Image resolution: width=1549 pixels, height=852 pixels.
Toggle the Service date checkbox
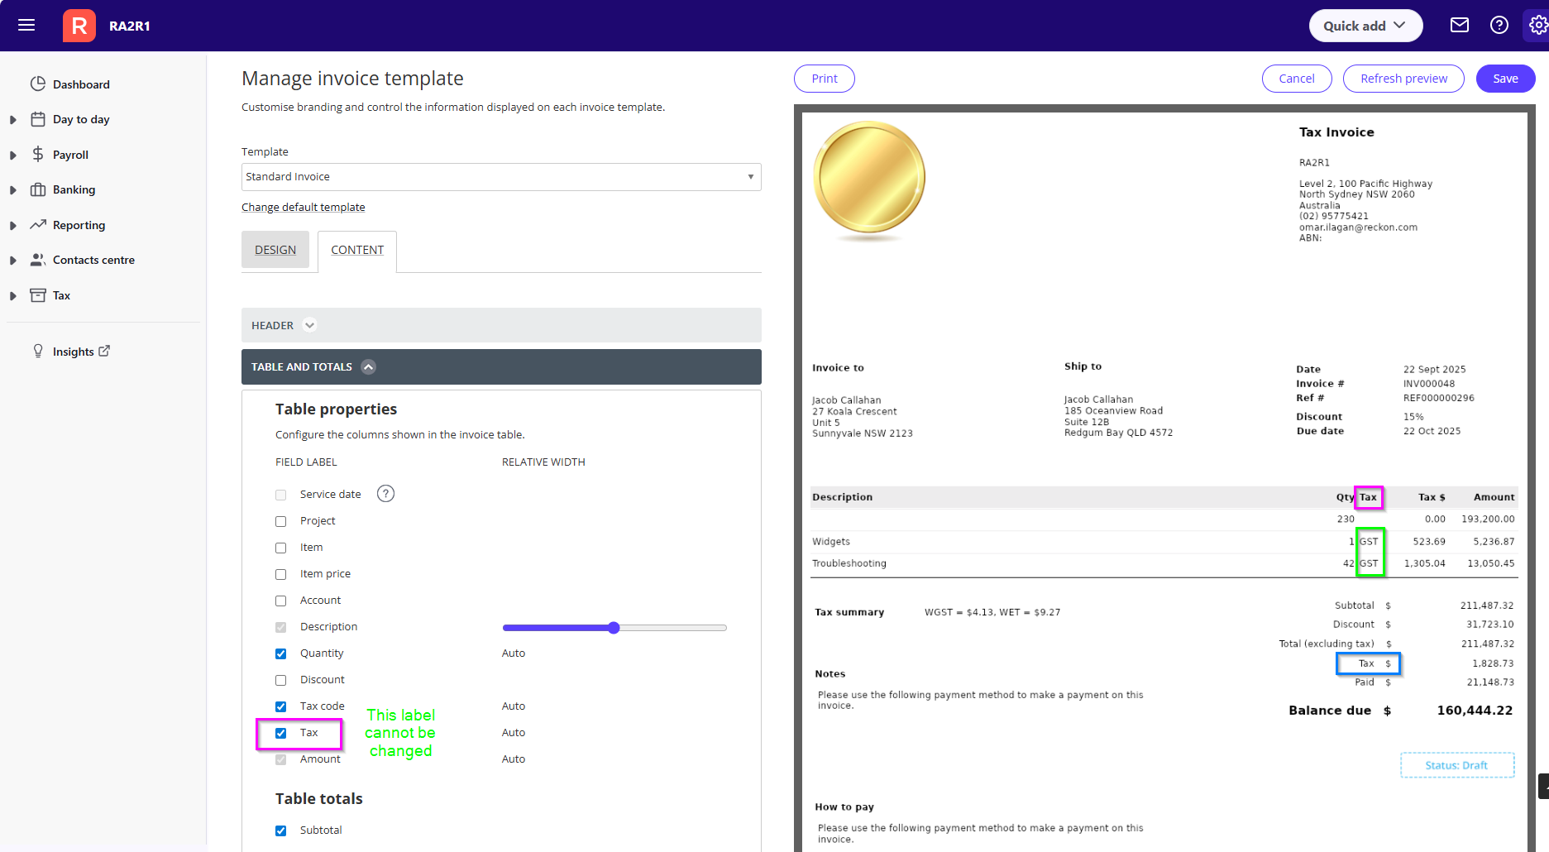281,495
